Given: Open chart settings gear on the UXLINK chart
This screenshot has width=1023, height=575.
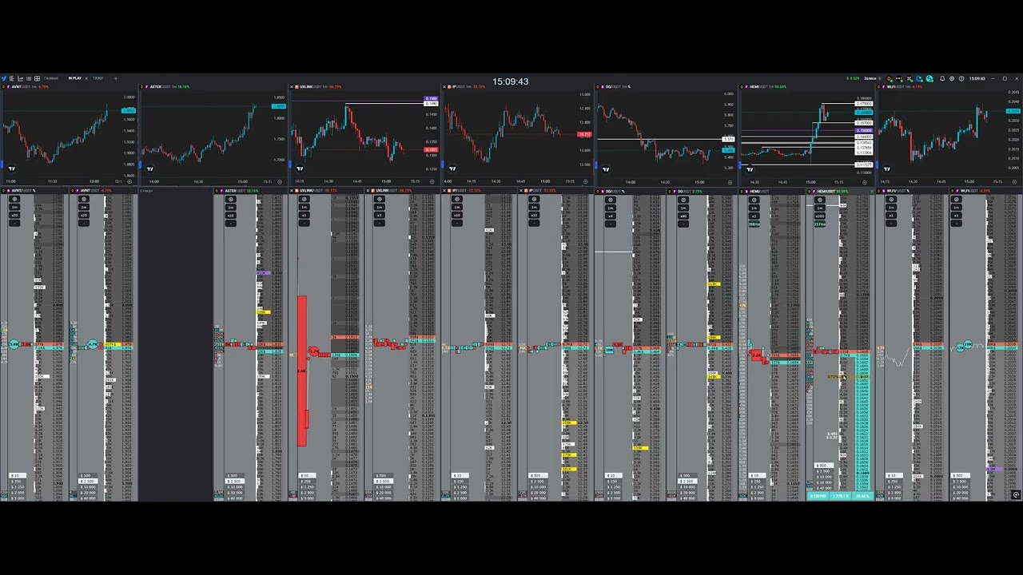Looking at the screenshot, I should point(432,181).
